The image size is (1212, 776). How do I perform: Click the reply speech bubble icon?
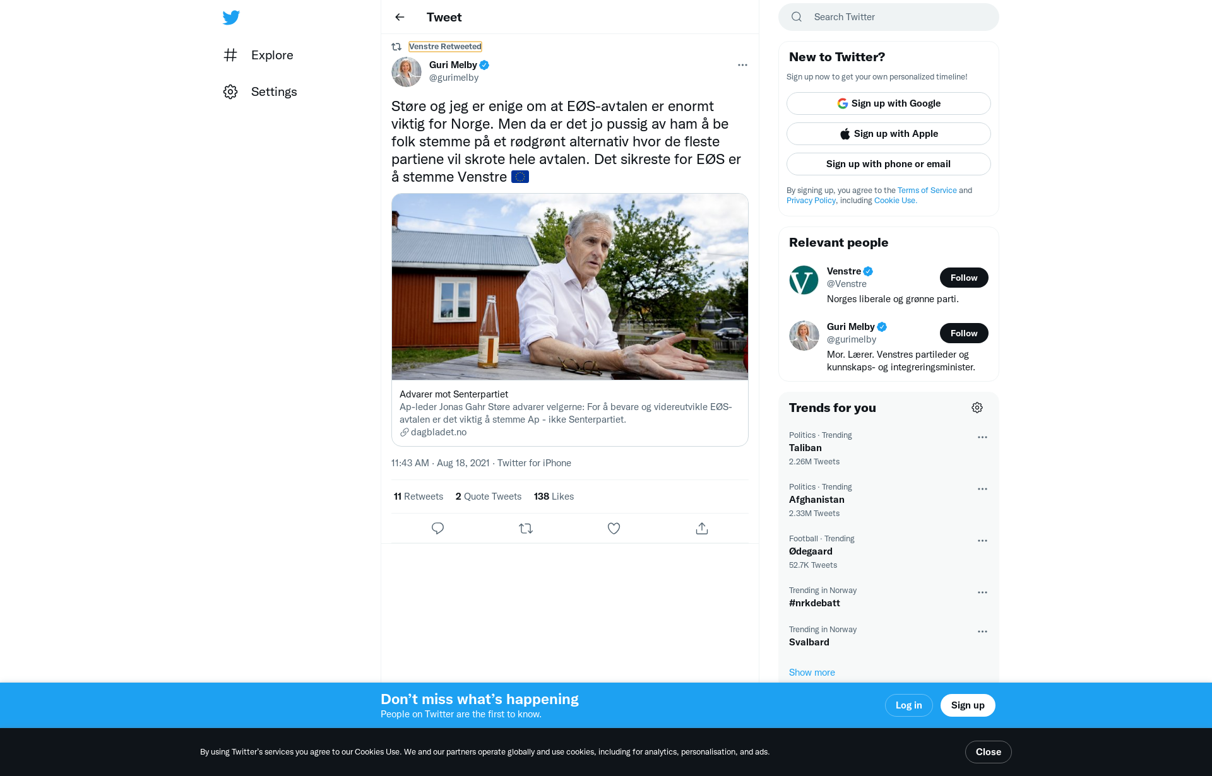437,529
